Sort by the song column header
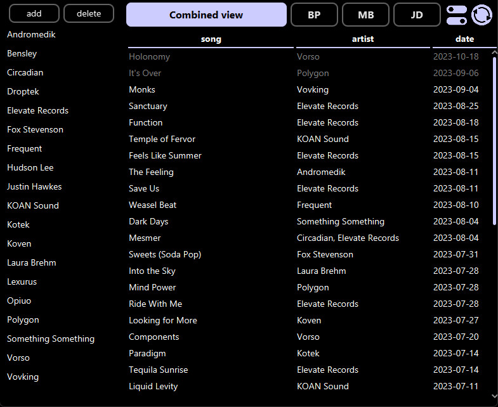Screen dimensions: 498x407 (x=211, y=39)
